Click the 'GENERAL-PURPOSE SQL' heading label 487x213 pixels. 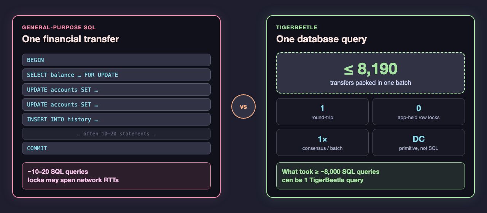(59, 27)
